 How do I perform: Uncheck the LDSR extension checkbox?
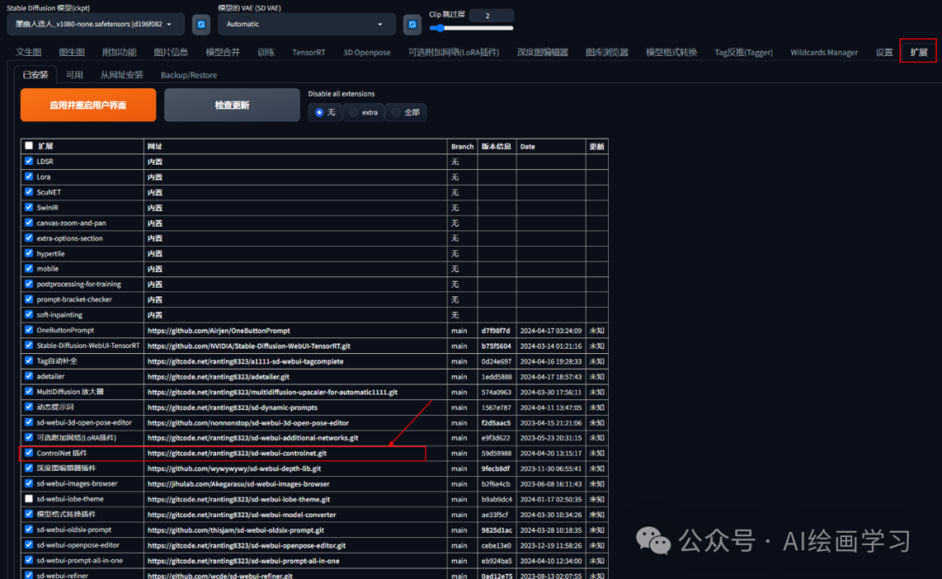(29, 161)
